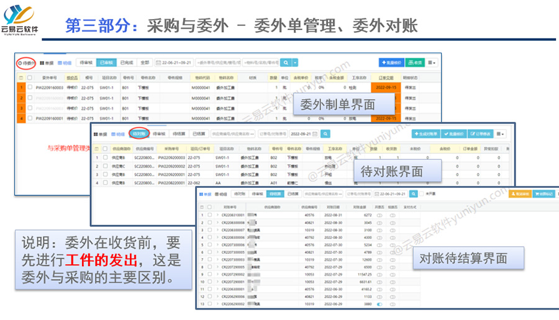Switch to 明细 view in the 待对账 window
559x320 pixels.
pyautogui.click(x=118, y=134)
